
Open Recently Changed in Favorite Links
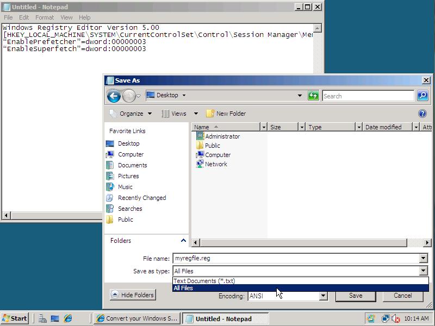tap(142, 198)
